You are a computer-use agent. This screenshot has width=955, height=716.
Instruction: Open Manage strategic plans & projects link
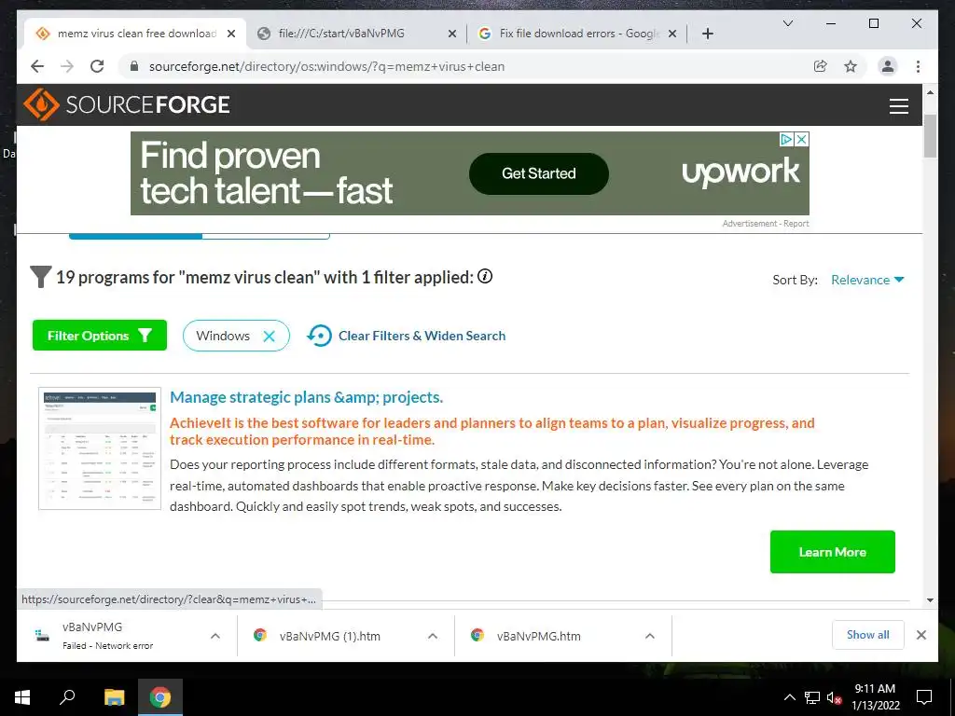click(x=306, y=397)
